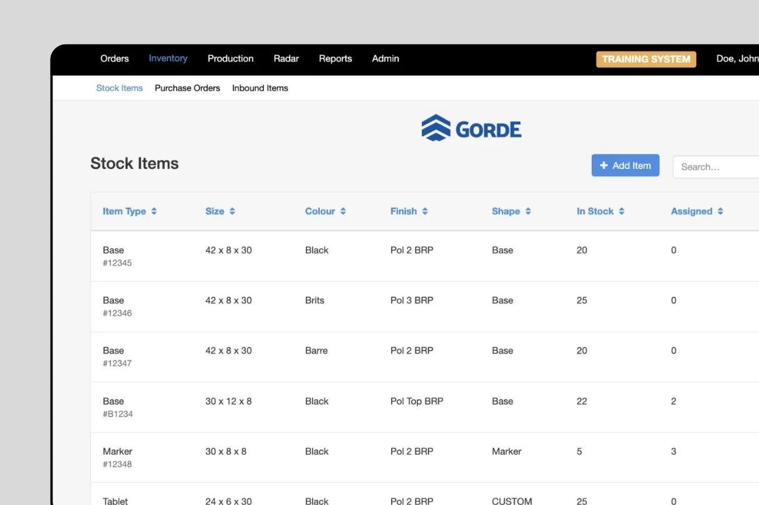Open the Radar menu
The image size is (759, 505).
286,59
